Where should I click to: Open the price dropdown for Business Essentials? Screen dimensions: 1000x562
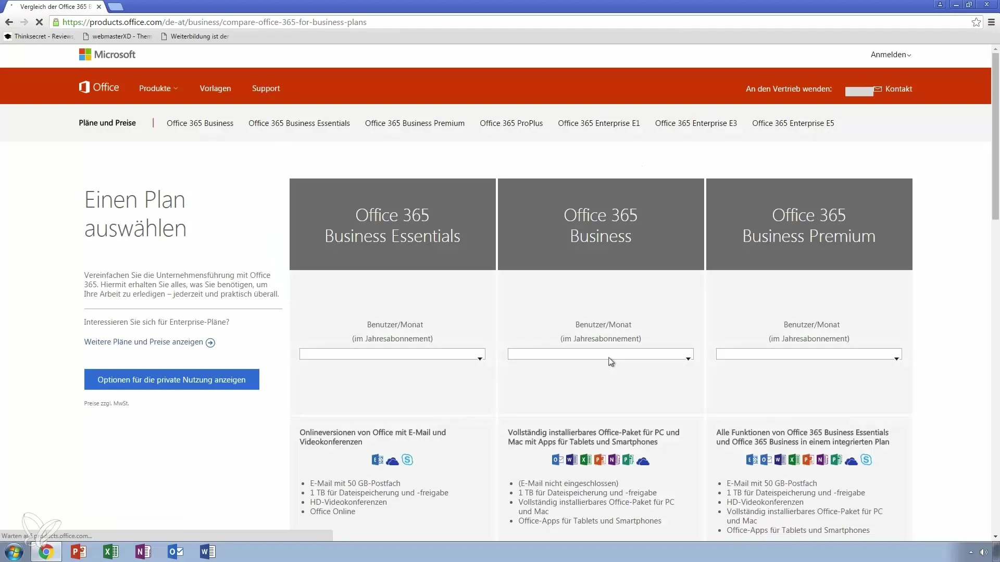click(392, 354)
